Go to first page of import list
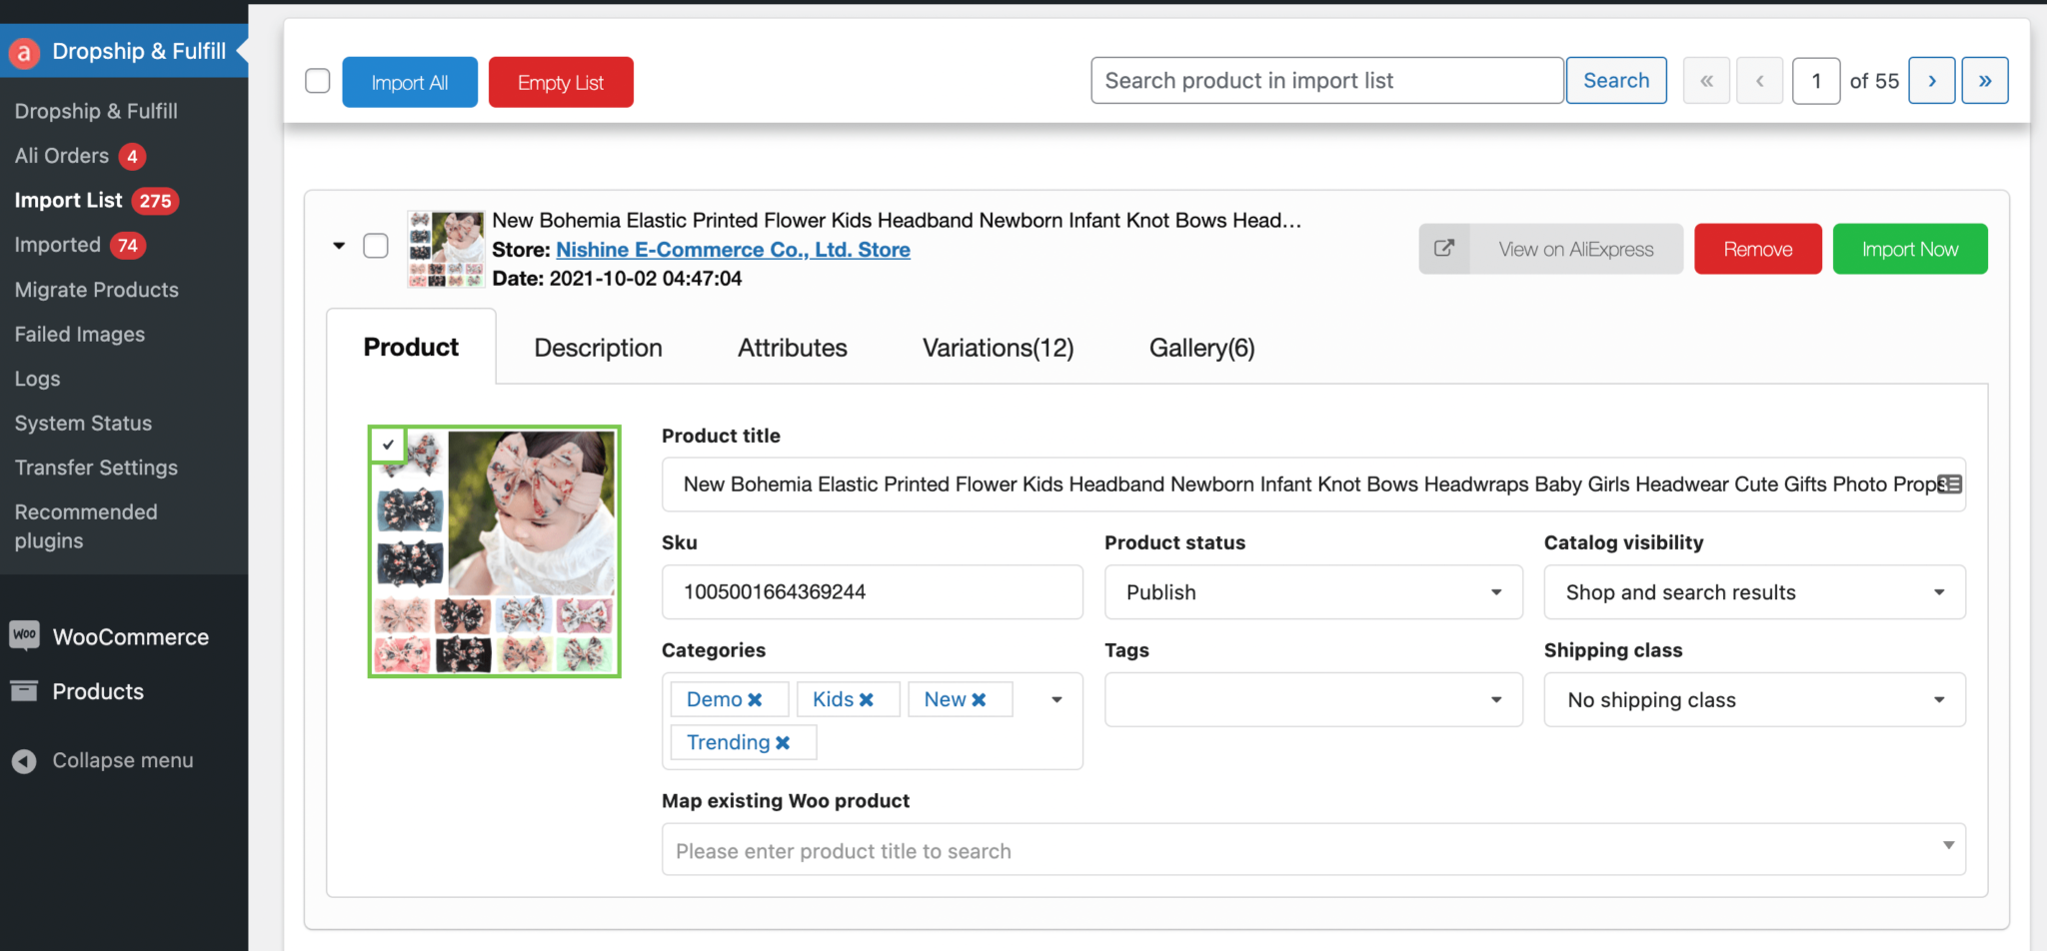Image resolution: width=2047 pixels, height=951 pixels. (1707, 81)
